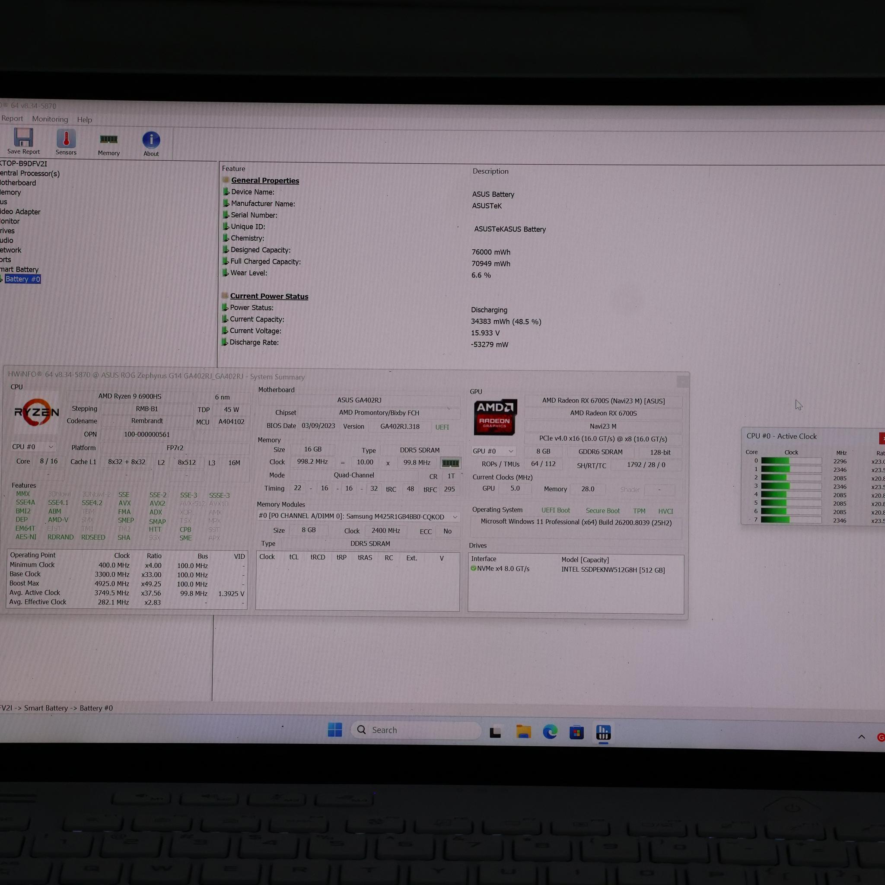Click the About info icon
Screen dimensions: 885x885
click(x=151, y=140)
